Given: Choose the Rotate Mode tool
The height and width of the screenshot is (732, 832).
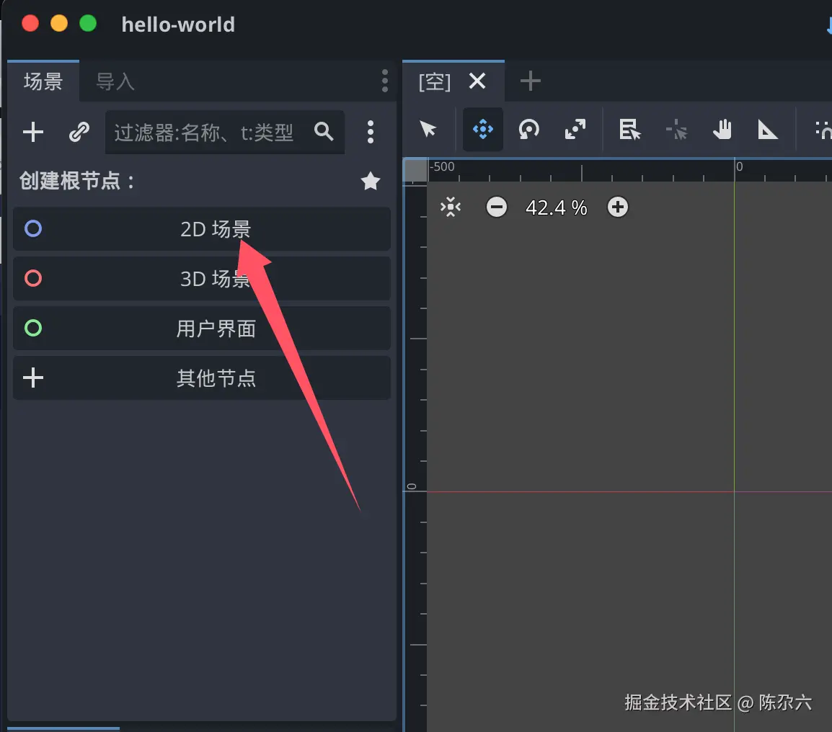Looking at the screenshot, I should pyautogui.click(x=529, y=129).
